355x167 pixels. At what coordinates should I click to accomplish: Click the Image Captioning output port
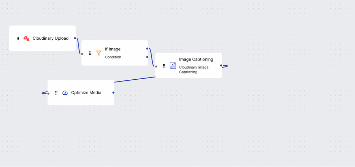tap(221, 65)
